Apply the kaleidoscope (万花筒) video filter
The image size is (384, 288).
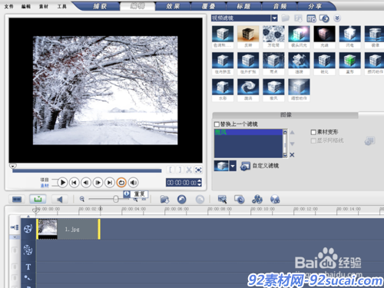(x=273, y=34)
